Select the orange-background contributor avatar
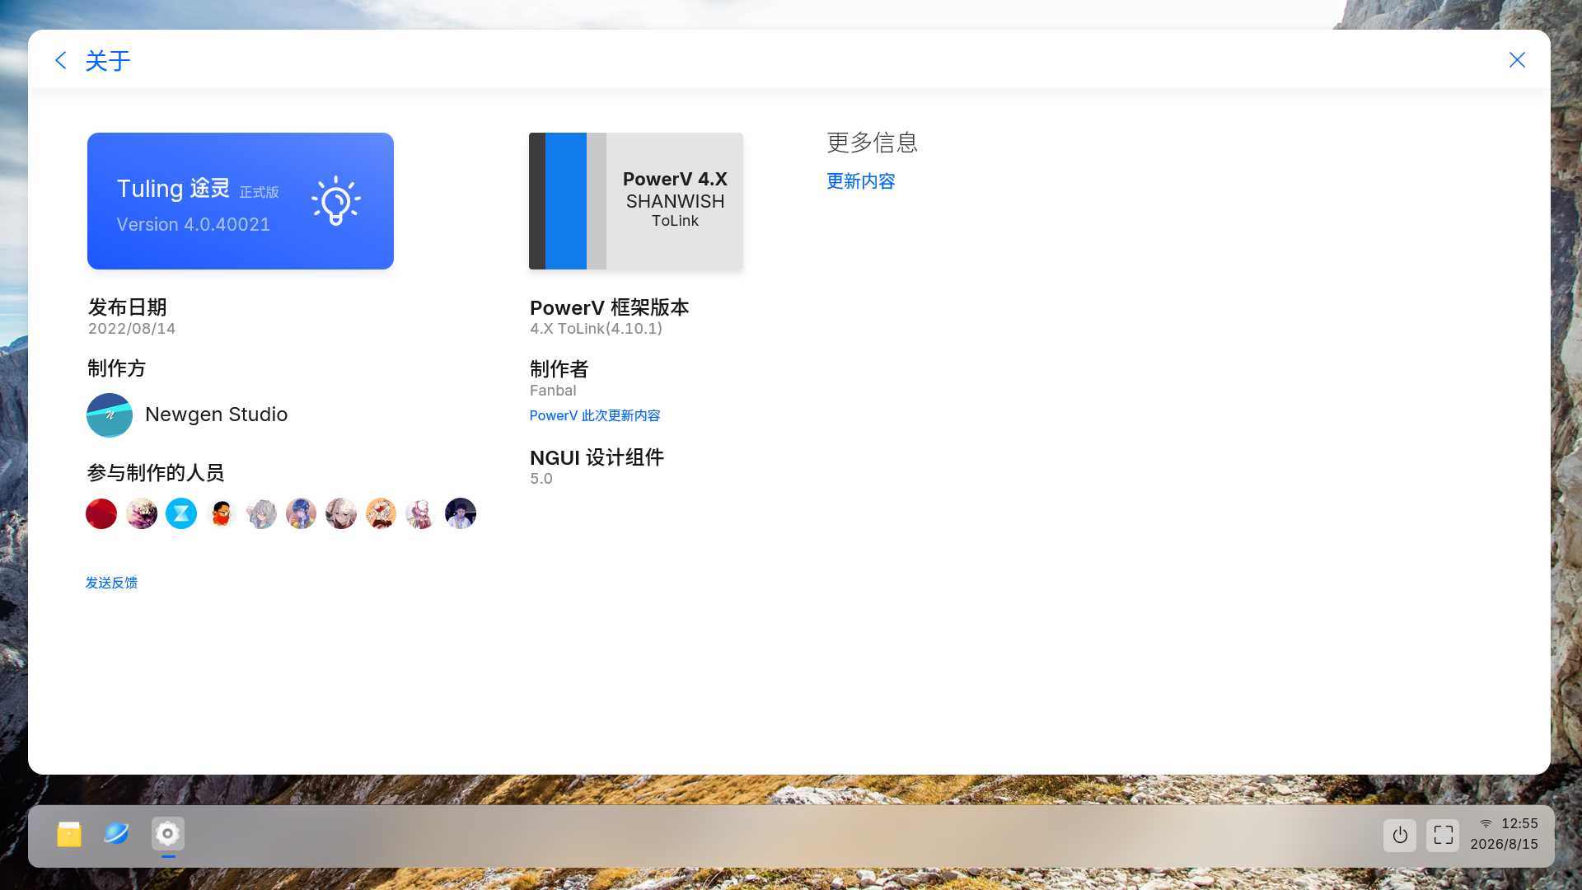Viewport: 1582px width, 890px height. point(381,513)
